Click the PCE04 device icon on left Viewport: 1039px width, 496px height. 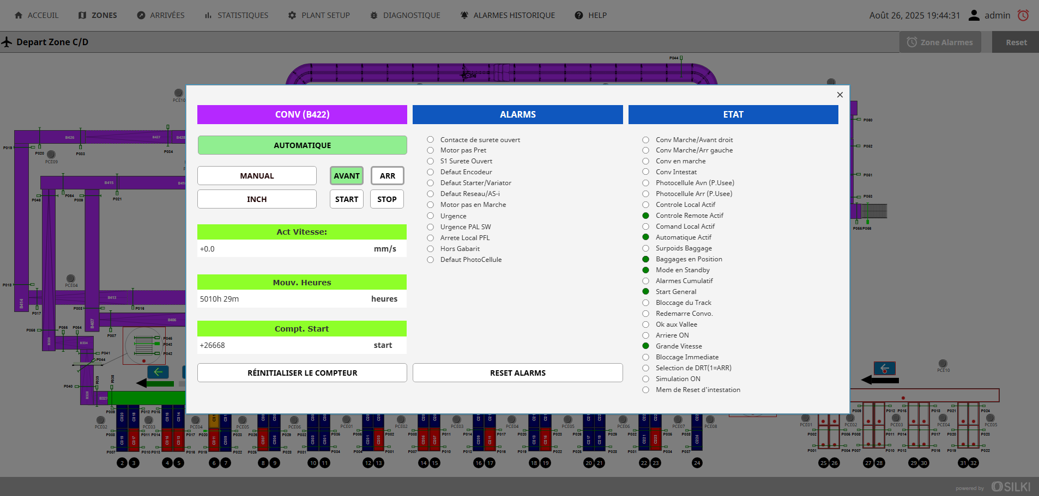[71, 279]
